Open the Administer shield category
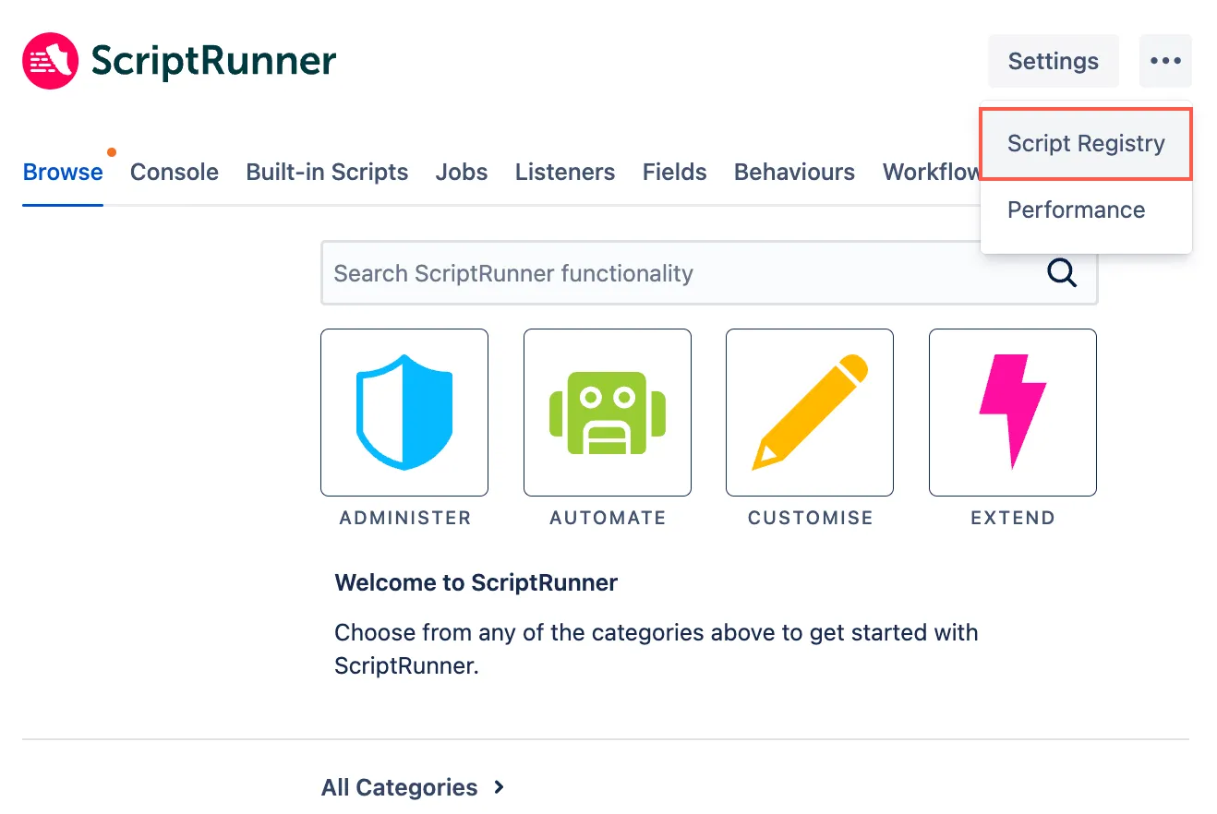 (x=404, y=413)
